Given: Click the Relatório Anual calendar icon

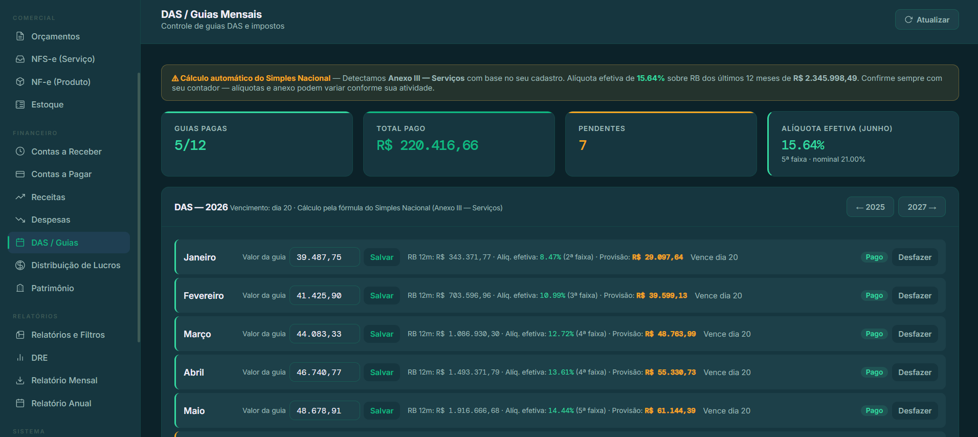Looking at the screenshot, I should click(20, 403).
